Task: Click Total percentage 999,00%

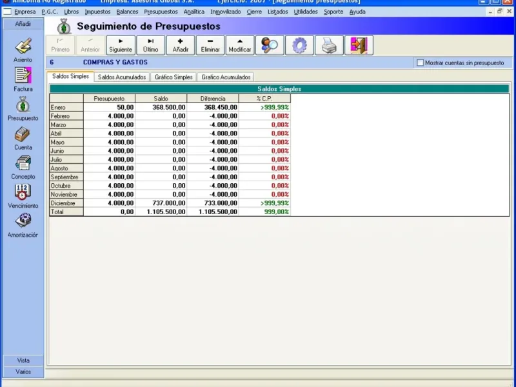Action: click(264, 212)
